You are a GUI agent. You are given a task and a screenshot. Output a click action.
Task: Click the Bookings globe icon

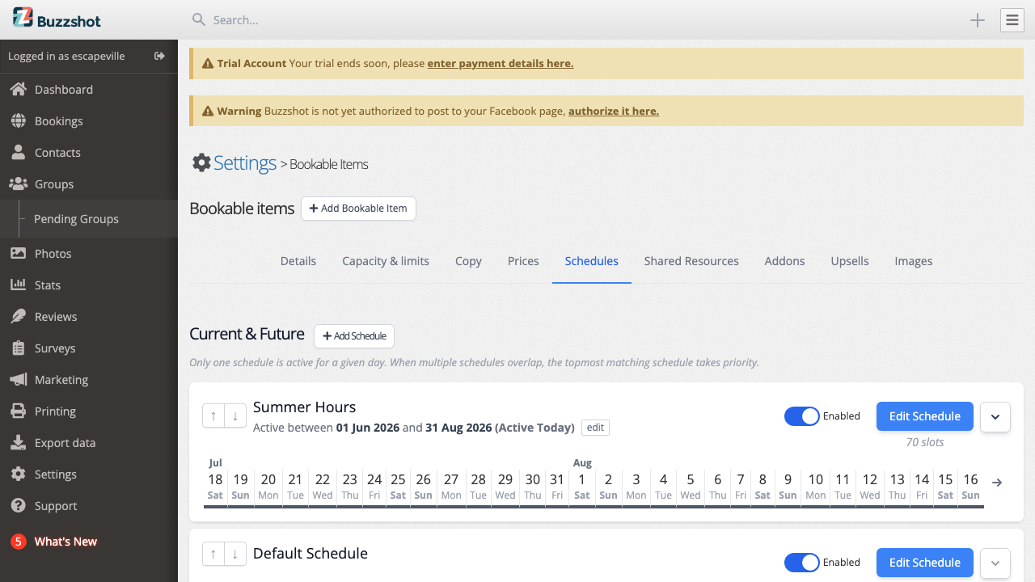tap(18, 120)
